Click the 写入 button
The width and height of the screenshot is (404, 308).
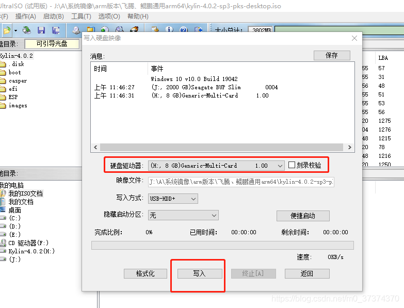coord(200,273)
